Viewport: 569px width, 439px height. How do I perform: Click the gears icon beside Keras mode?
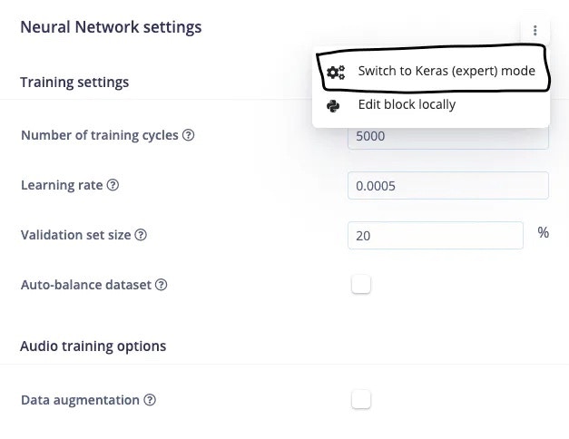pyautogui.click(x=336, y=73)
